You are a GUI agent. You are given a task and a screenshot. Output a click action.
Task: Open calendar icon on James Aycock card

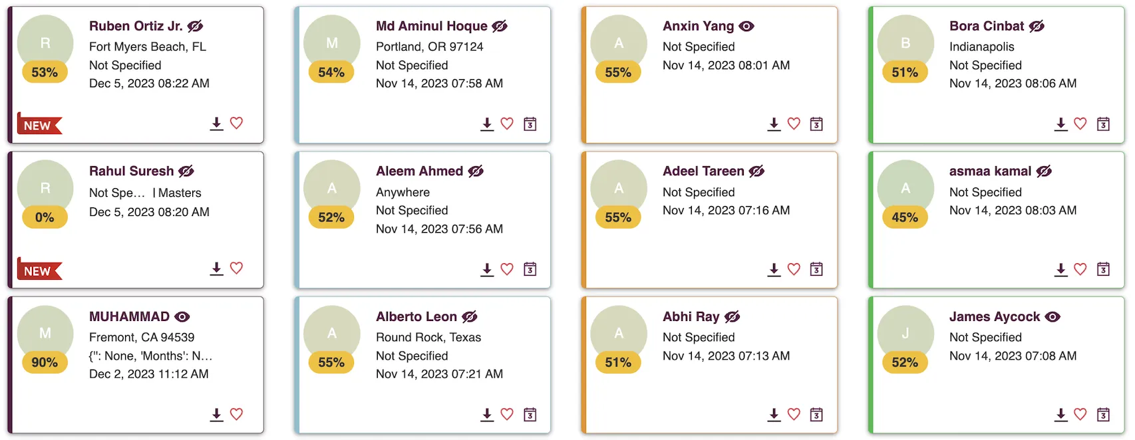coord(1103,415)
